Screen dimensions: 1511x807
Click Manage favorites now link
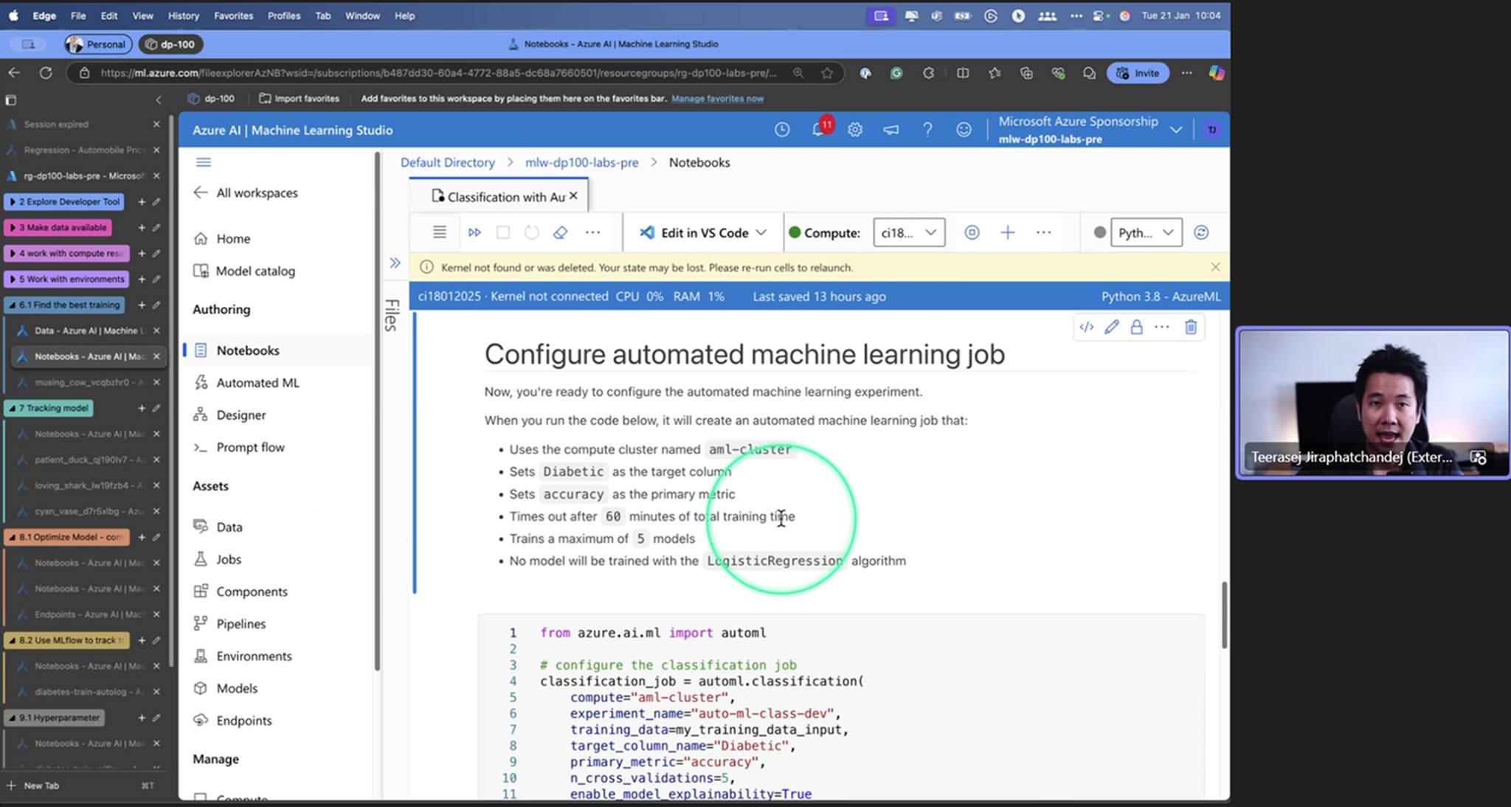(717, 98)
